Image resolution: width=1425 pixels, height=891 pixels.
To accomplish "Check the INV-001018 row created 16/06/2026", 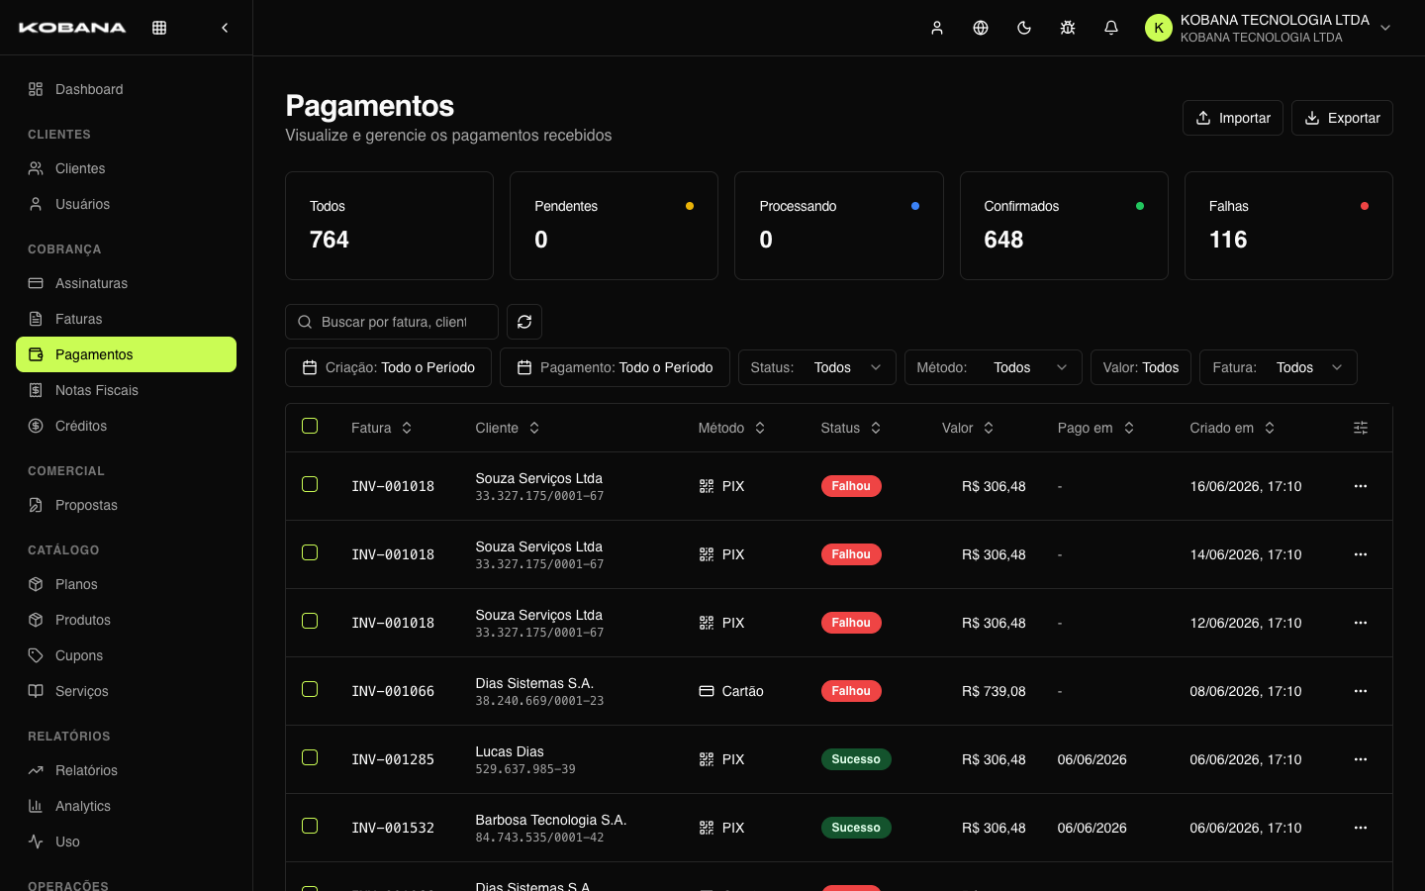I will point(310,484).
